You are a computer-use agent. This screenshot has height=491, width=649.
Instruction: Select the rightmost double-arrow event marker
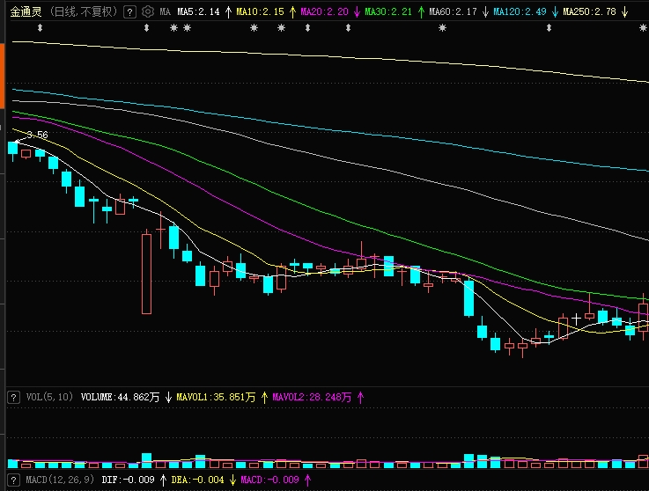[x=549, y=27]
